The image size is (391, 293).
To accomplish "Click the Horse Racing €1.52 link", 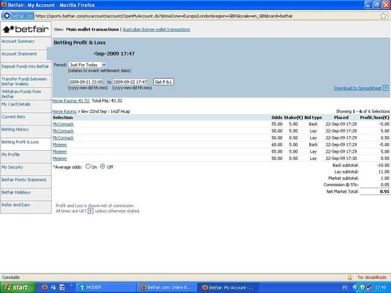I will (71, 101).
